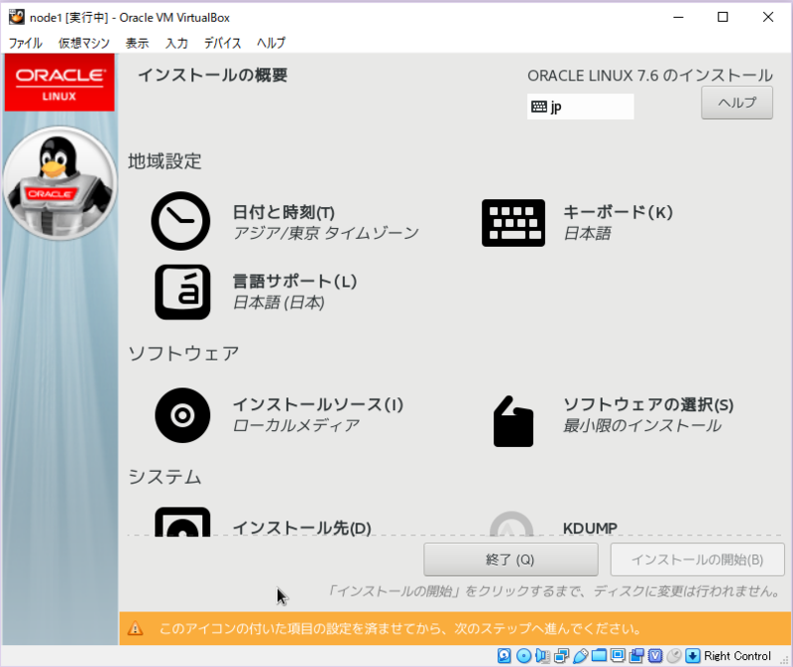
Task: Open 日付と時刻(T) settings
Action: (283, 212)
